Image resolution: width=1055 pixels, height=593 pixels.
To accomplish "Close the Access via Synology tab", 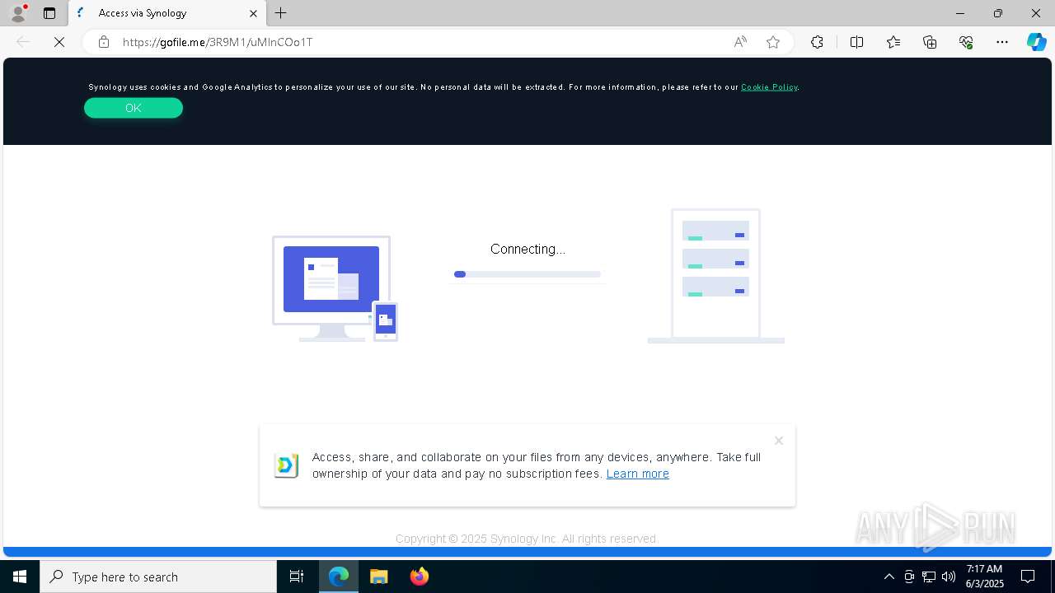I will 253,13.
